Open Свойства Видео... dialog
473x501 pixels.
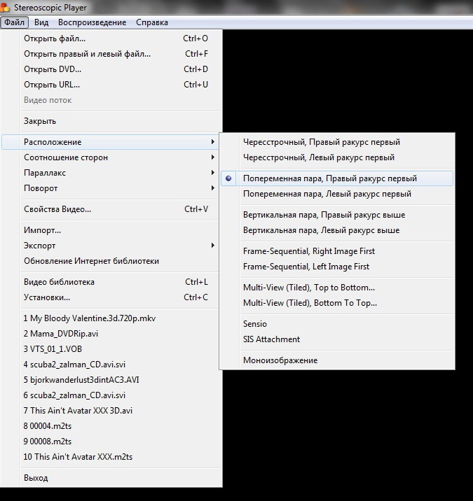(111, 209)
